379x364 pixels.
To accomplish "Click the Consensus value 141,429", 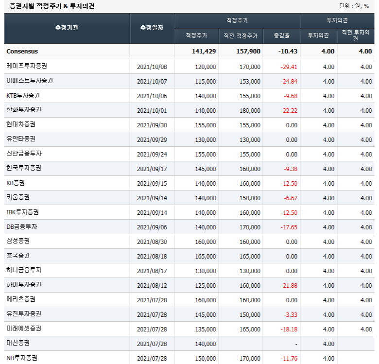I will [204, 52].
